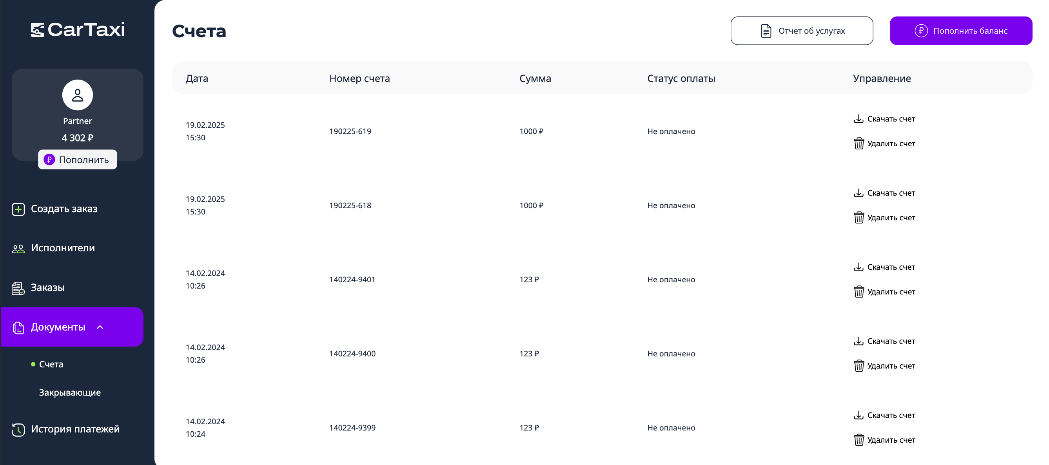Collapse the Документы menu chevron

click(x=100, y=327)
